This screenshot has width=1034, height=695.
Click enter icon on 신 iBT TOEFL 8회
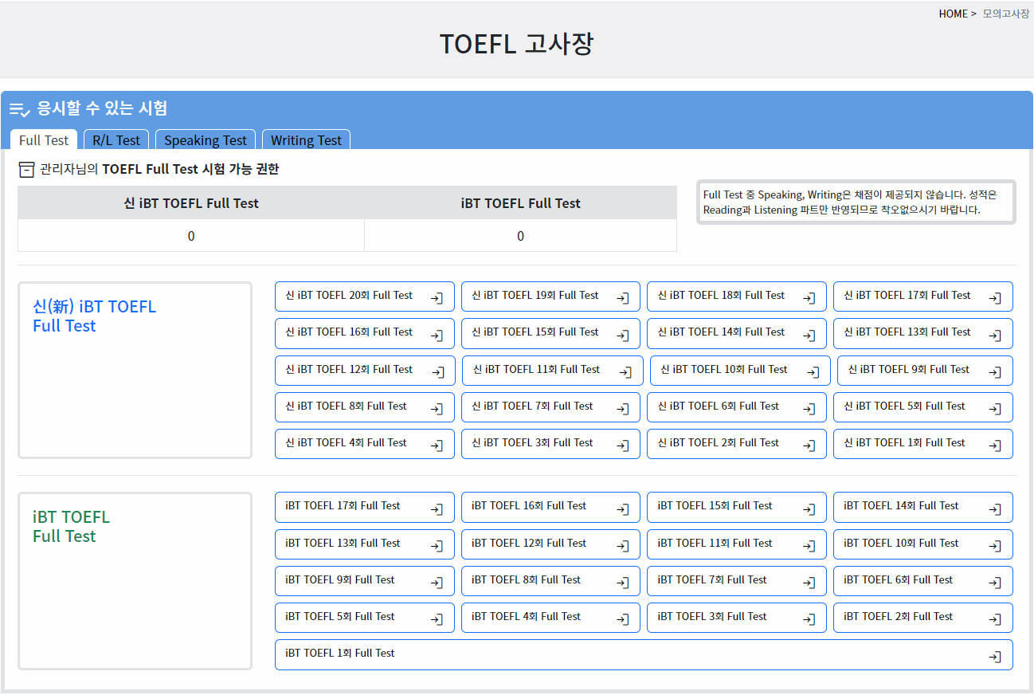pyautogui.click(x=437, y=409)
